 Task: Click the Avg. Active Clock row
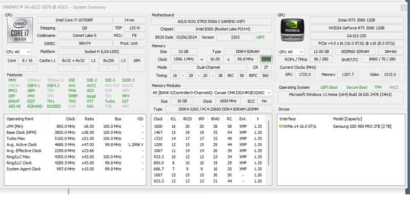75,145
